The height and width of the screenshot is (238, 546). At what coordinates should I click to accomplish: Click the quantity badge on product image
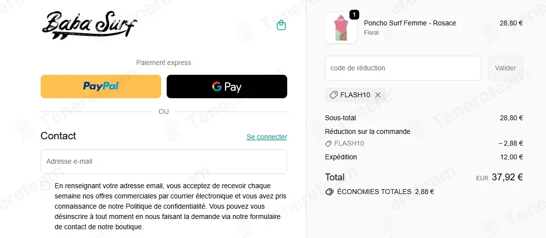354,15
